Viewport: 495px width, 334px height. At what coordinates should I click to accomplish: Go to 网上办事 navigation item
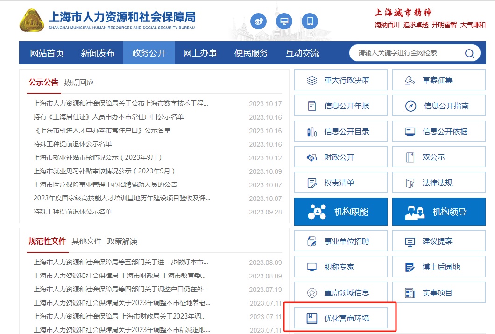pyautogui.click(x=200, y=53)
